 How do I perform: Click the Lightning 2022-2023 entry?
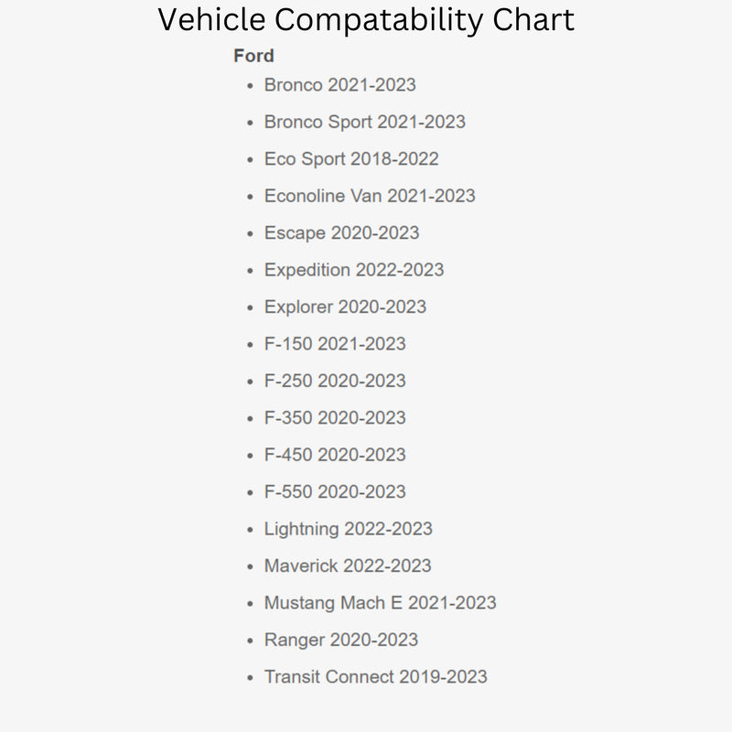click(349, 529)
